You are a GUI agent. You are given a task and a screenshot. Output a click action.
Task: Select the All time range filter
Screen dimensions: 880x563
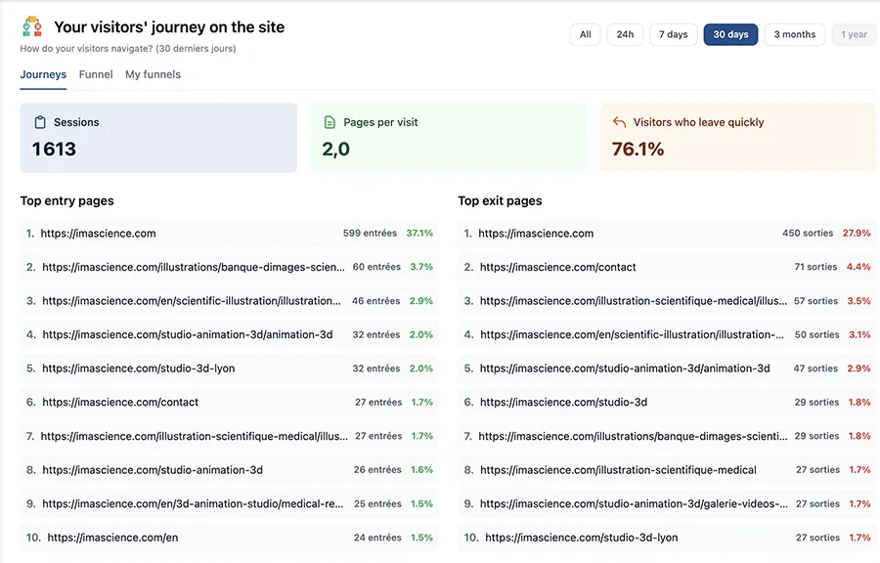585,34
